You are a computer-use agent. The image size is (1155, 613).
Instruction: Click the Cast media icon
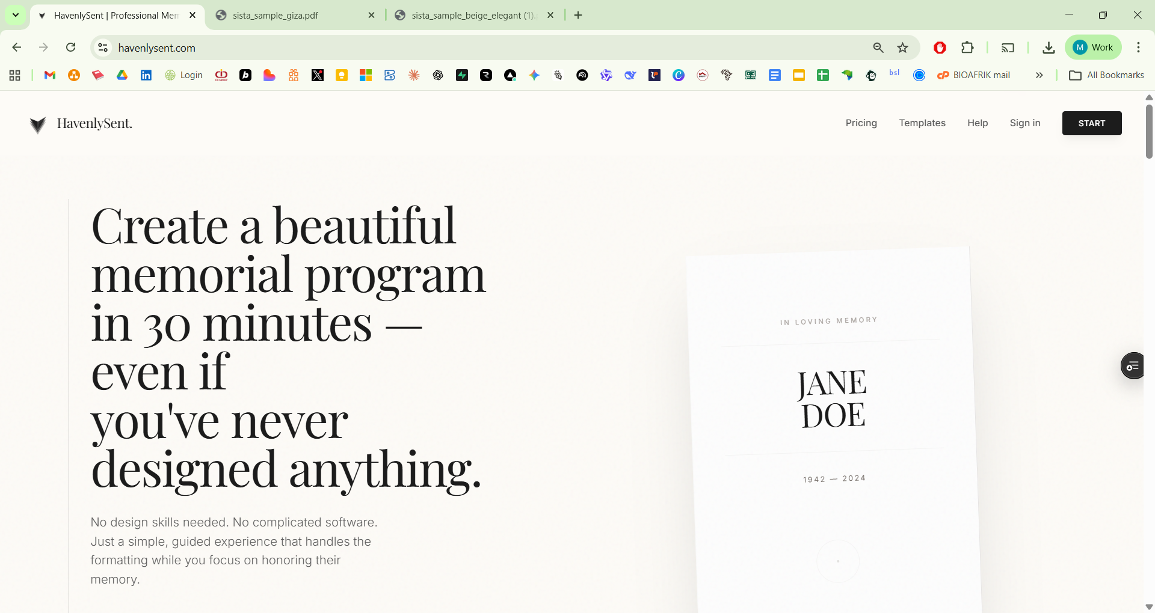pos(1008,47)
